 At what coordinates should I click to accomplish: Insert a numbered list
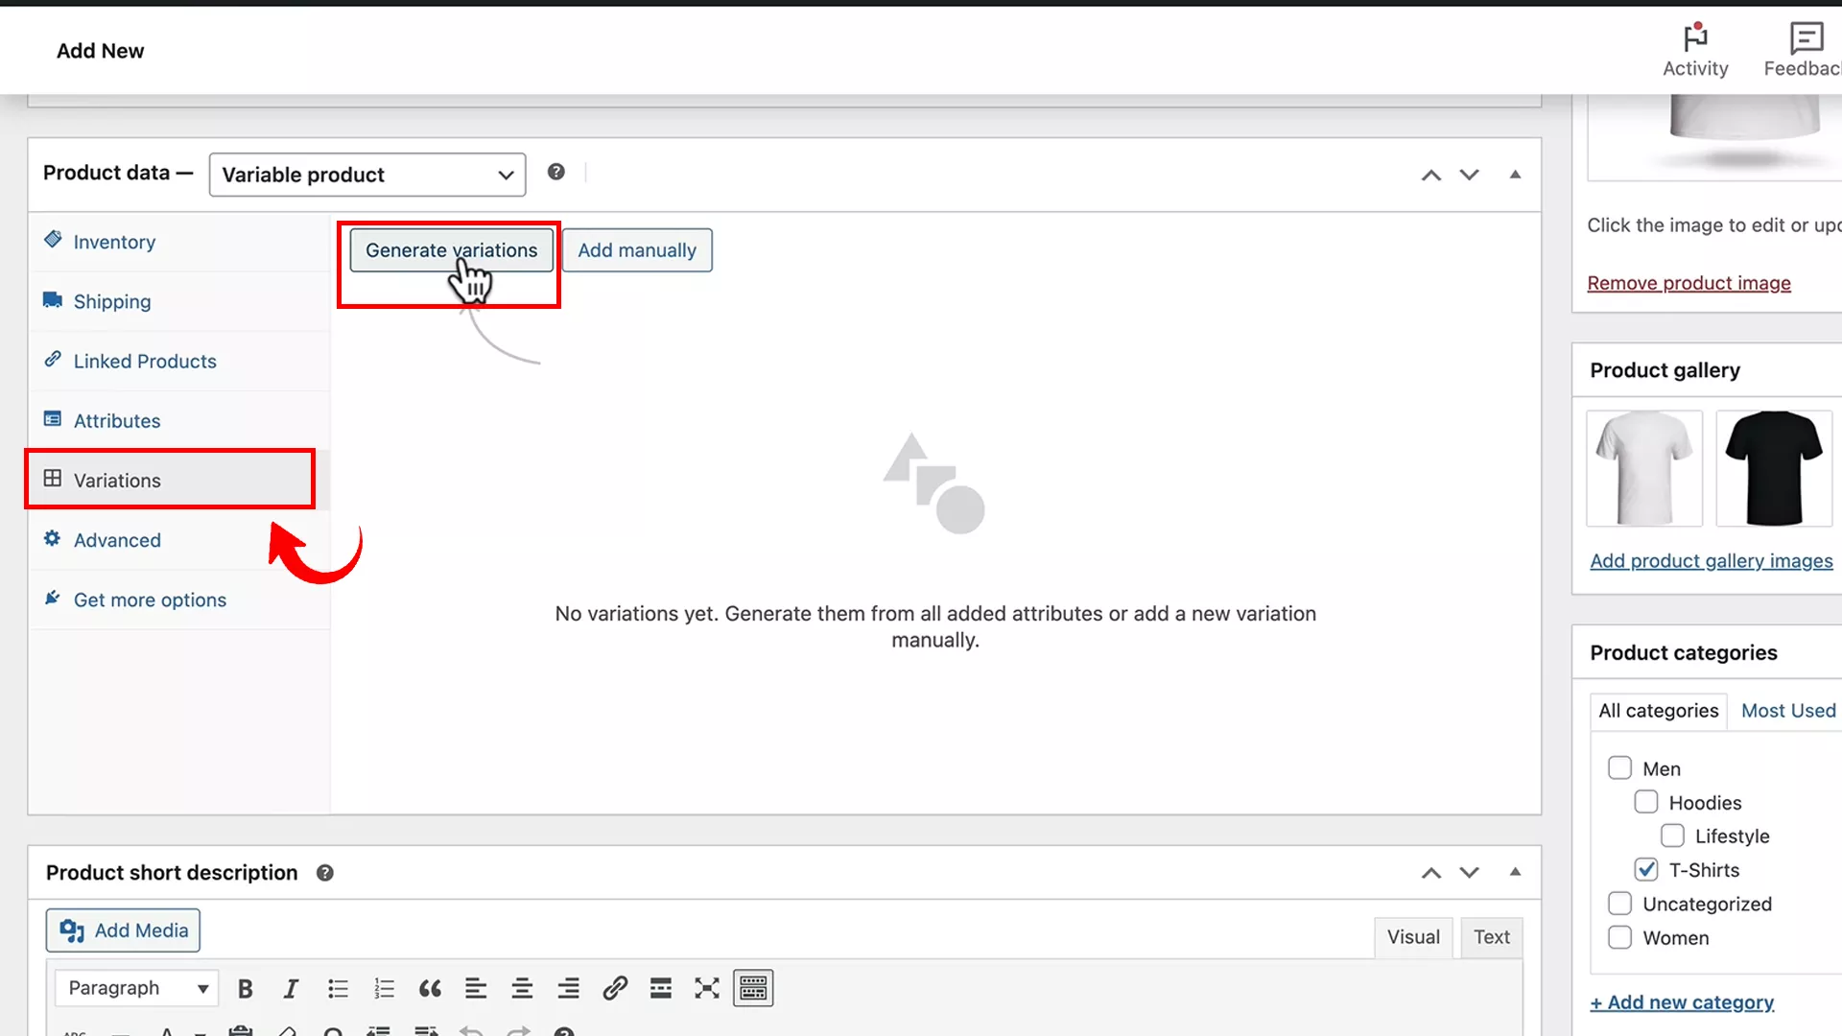[384, 988]
